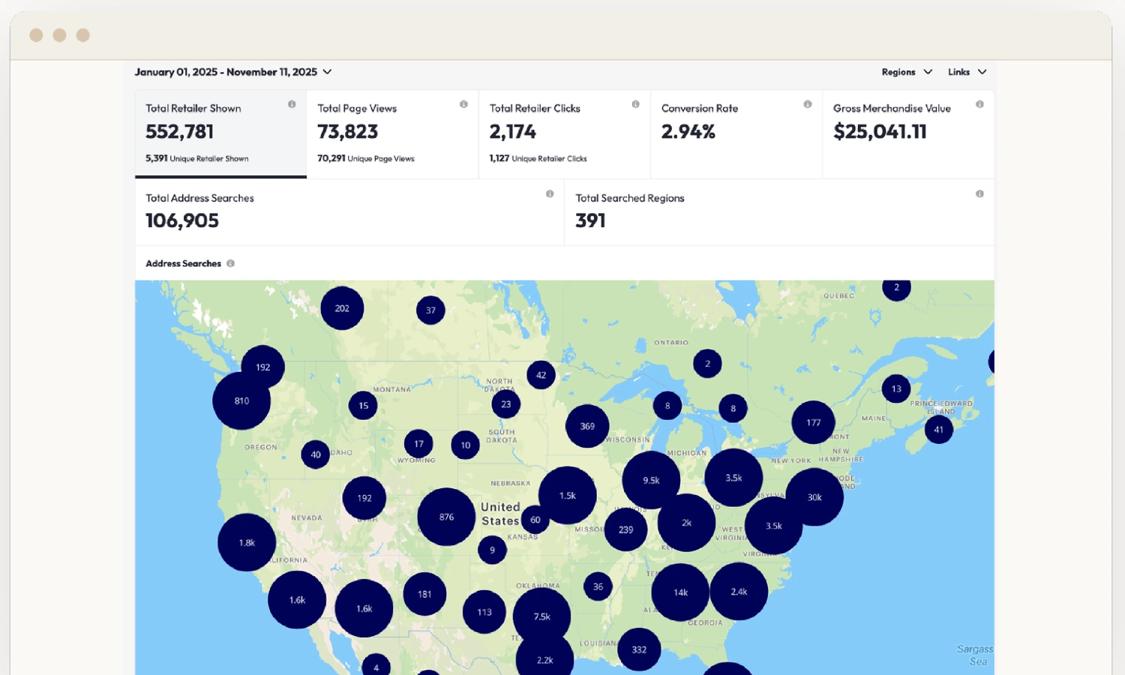Image resolution: width=1125 pixels, height=675 pixels.
Task: Click the 14k map cluster
Action: pyautogui.click(x=680, y=592)
